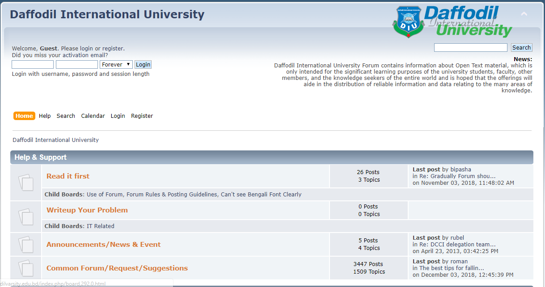Open the Writeup Your Problem board
Viewport: 545px width, 287px height.
pyautogui.click(x=87, y=210)
